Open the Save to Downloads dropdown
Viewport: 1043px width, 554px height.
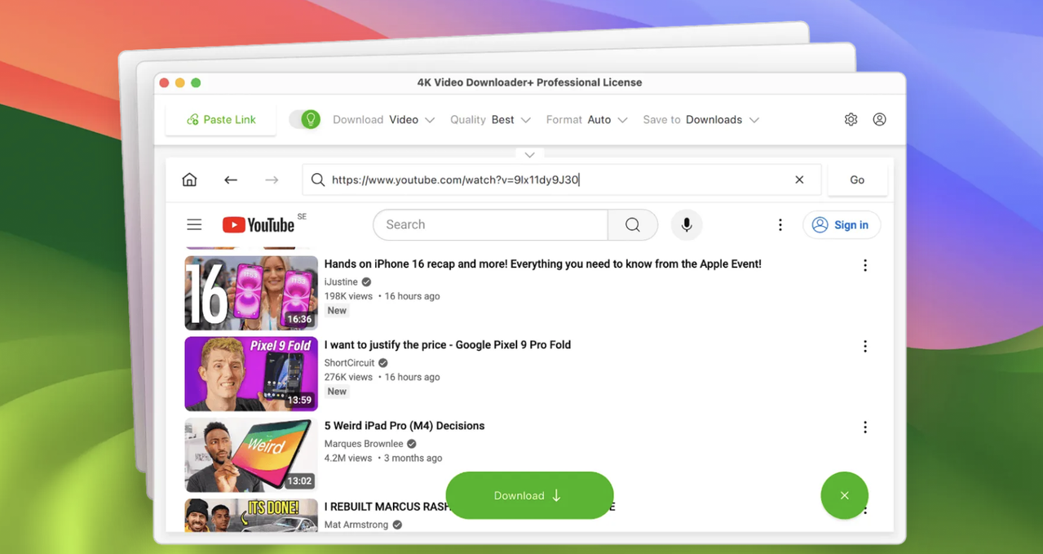[700, 120]
